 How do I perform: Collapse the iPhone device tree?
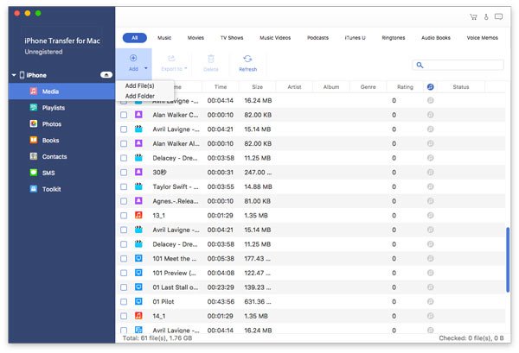(x=14, y=75)
